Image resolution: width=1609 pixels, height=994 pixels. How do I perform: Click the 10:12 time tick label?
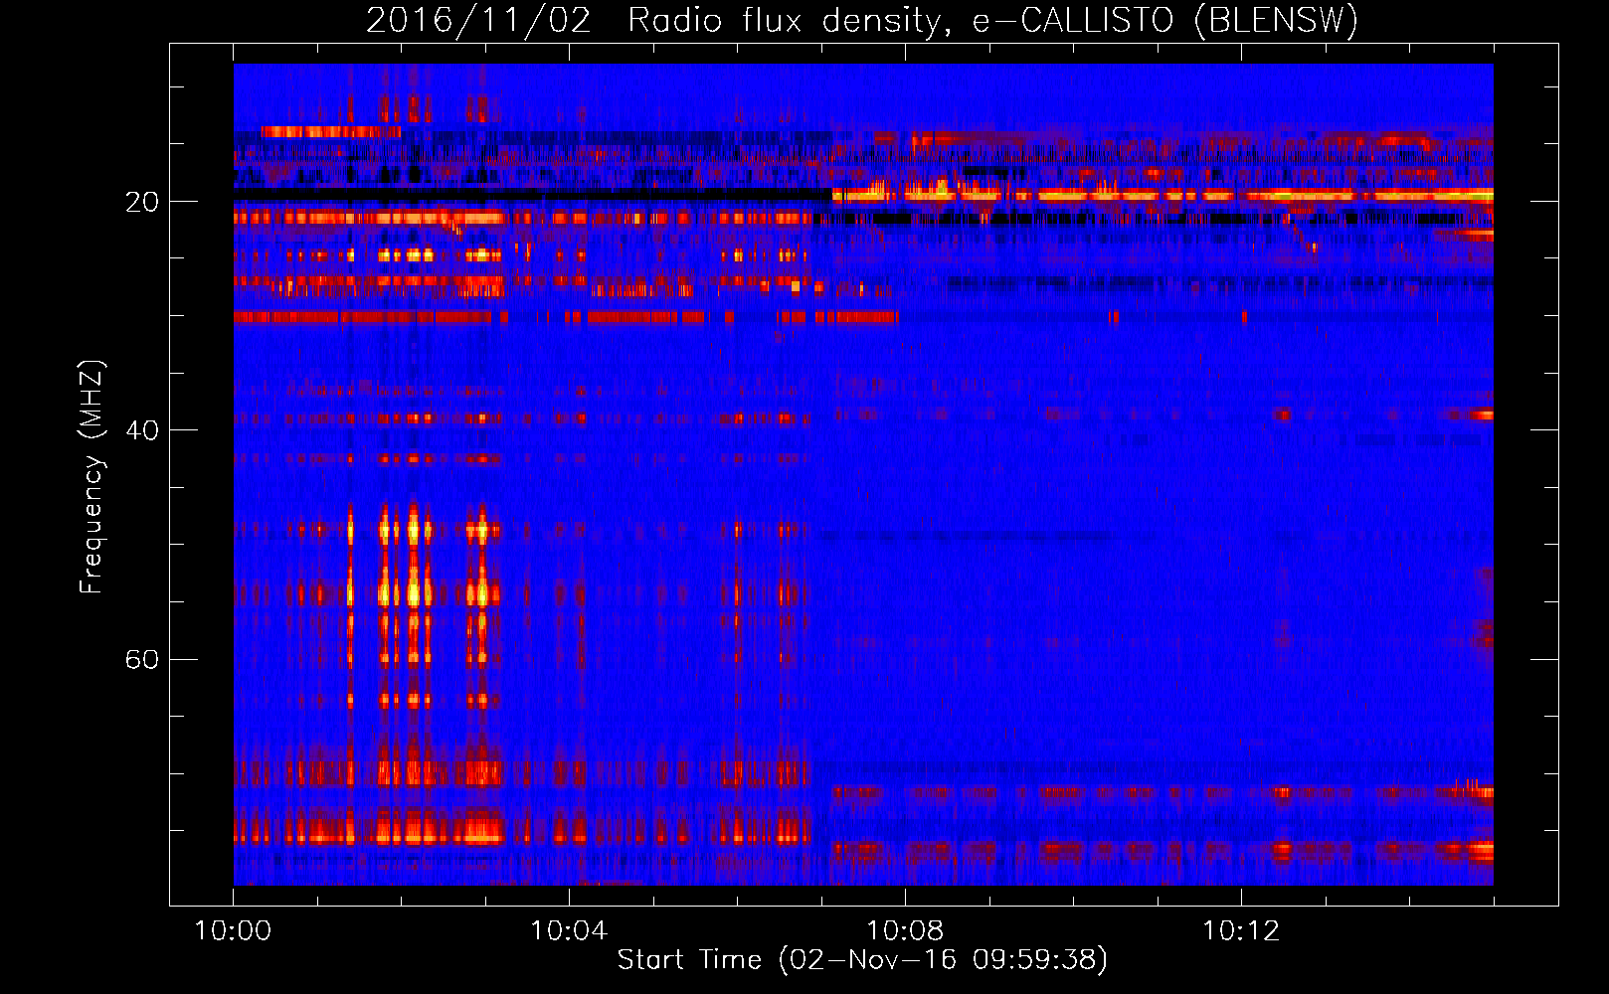(x=1241, y=931)
